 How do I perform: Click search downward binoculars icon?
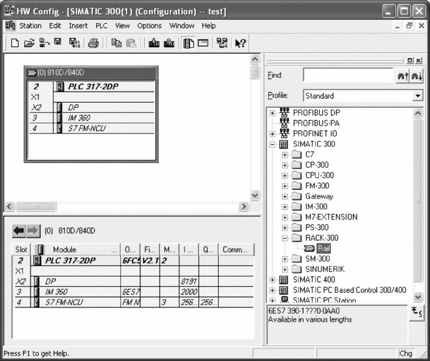pos(417,76)
